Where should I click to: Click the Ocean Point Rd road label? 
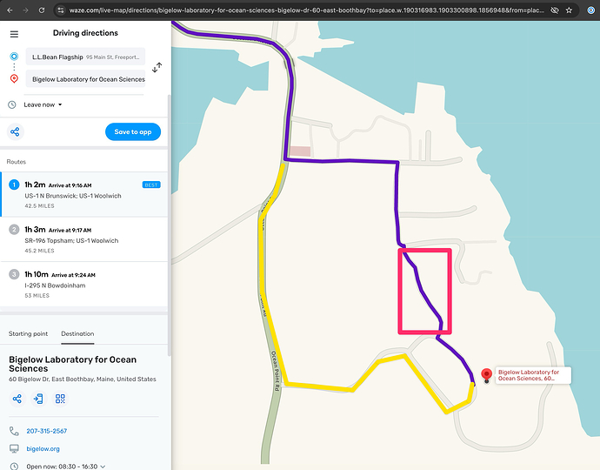(275, 371)
